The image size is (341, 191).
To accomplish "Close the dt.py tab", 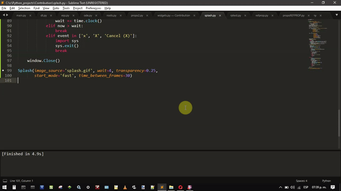I will pyautogui.click(x=51, y=16).
